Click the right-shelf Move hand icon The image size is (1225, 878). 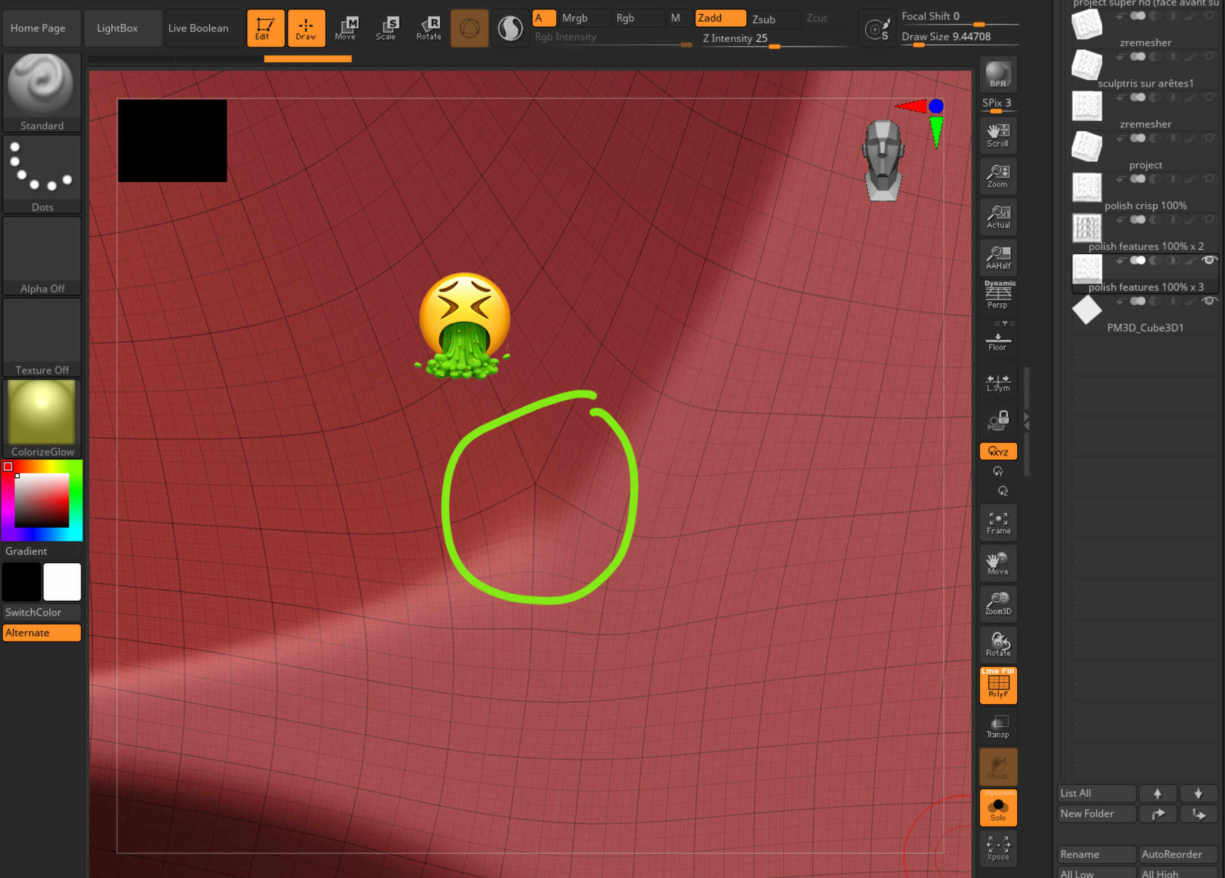[998, 563]
